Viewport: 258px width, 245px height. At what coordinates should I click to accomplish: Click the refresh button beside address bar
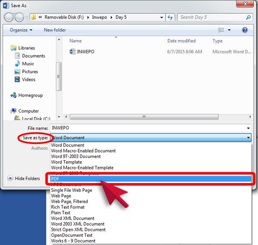170,17
